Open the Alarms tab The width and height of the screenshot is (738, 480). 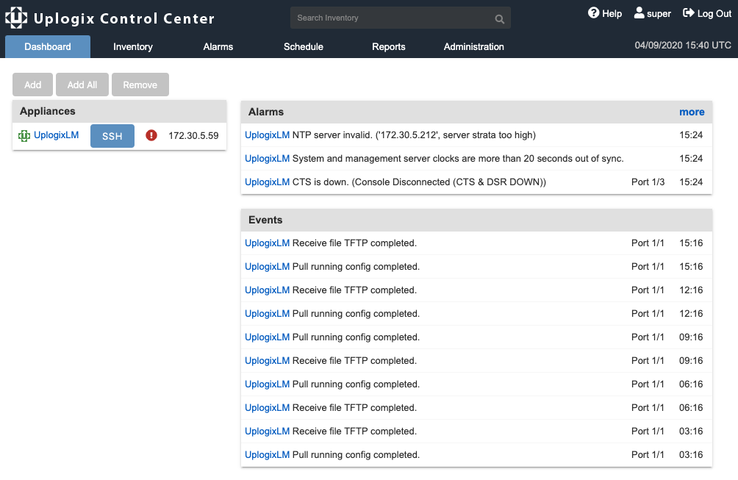pyautogui.click(x=218, y=46)
